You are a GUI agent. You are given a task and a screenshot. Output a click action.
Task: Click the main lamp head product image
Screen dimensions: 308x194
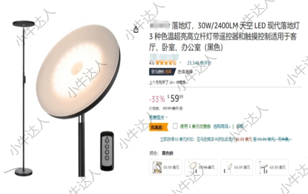(x=78, y=72)
